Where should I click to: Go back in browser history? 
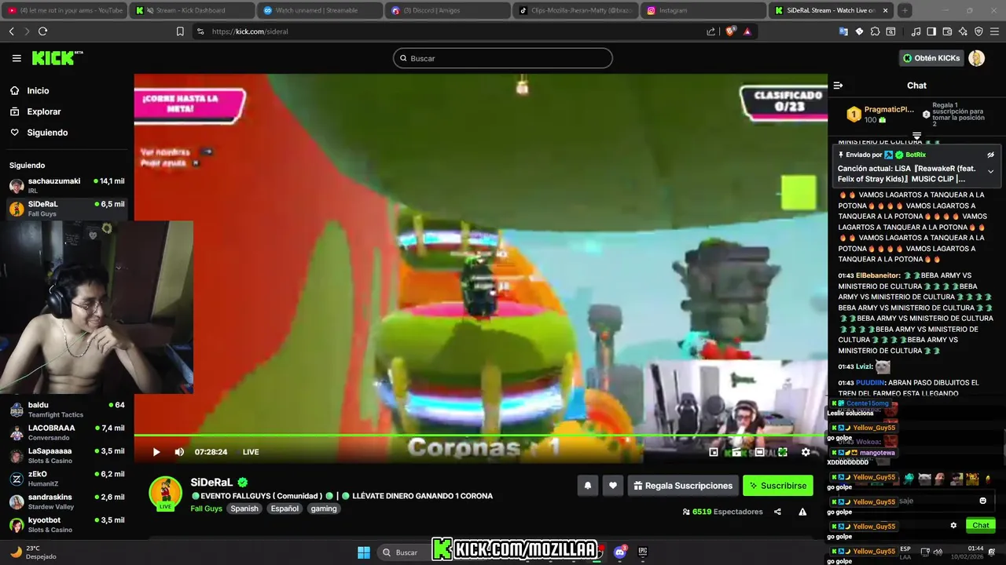(12, 31)
